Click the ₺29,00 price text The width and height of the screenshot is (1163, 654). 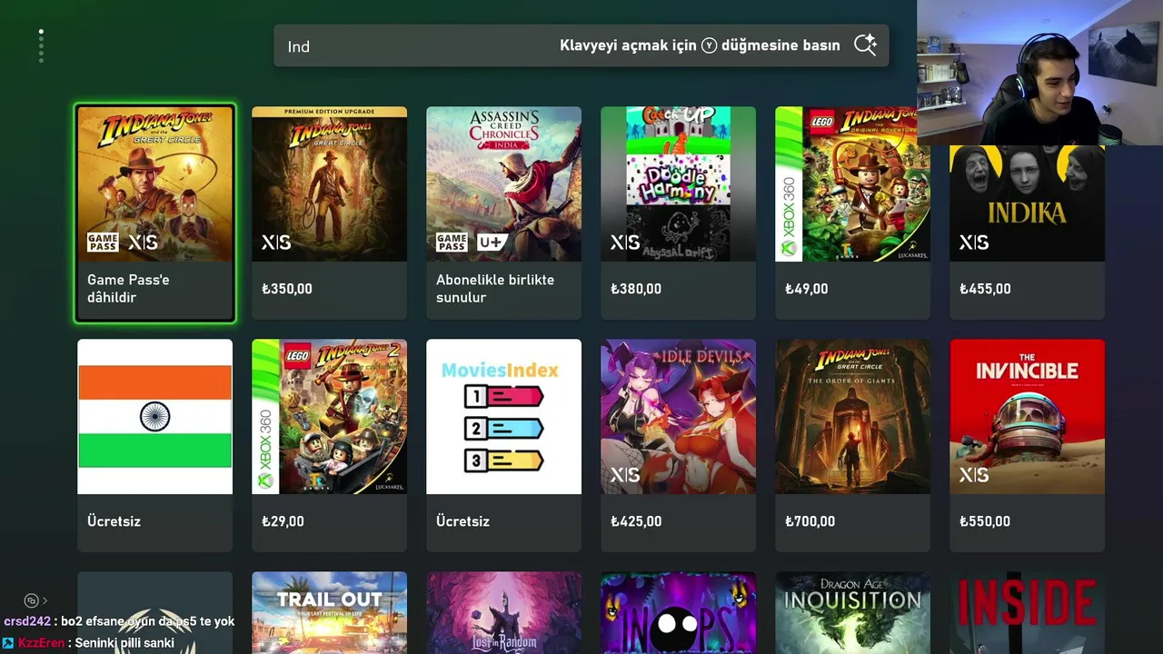tap(283, 521)
